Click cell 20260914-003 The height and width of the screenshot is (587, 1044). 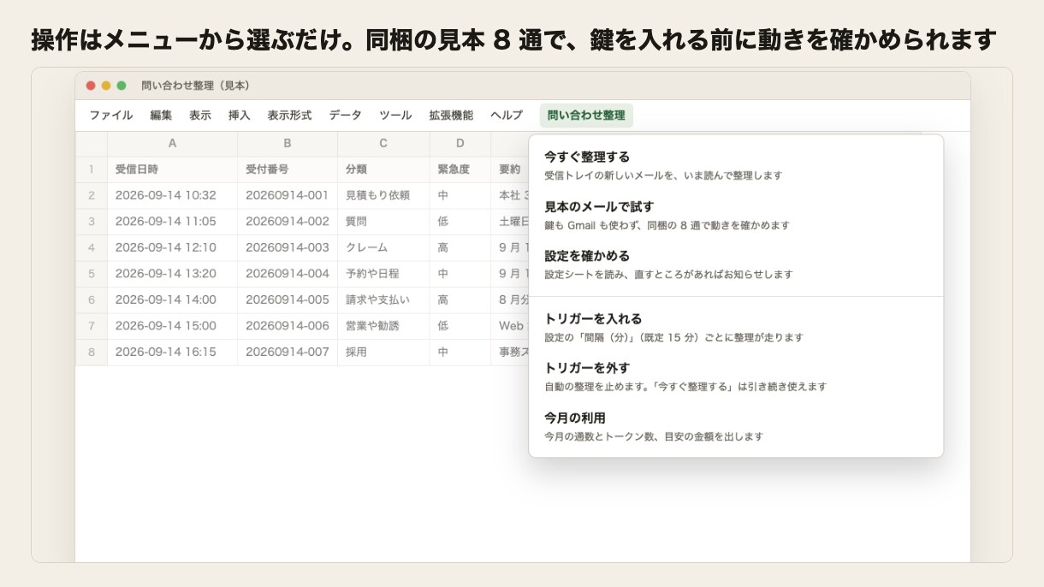point(288,247)
